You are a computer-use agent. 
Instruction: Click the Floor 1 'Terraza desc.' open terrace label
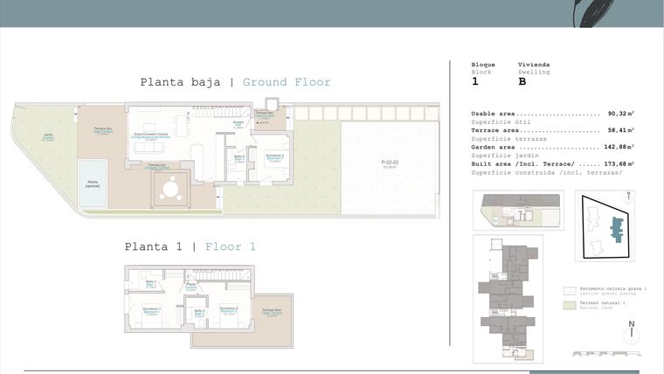tap(272, 312)
